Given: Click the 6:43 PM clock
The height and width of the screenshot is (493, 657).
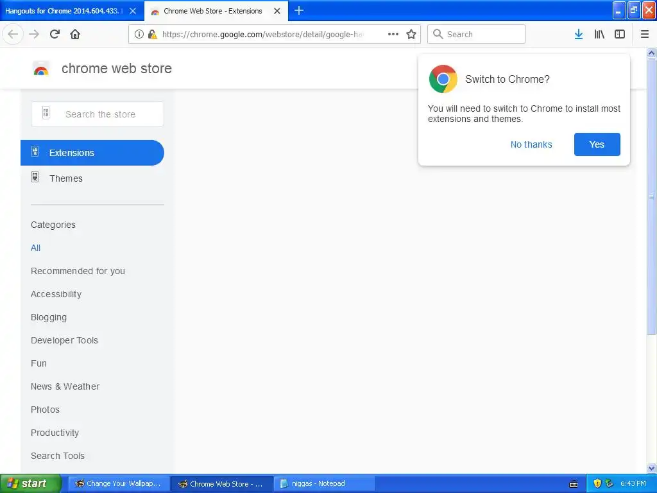Looking at the screenshot, I should pyautogui.click(x=633, y=483).
